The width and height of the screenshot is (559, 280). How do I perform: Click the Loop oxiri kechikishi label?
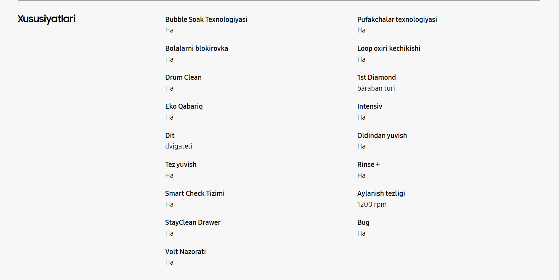coord(389,48)
